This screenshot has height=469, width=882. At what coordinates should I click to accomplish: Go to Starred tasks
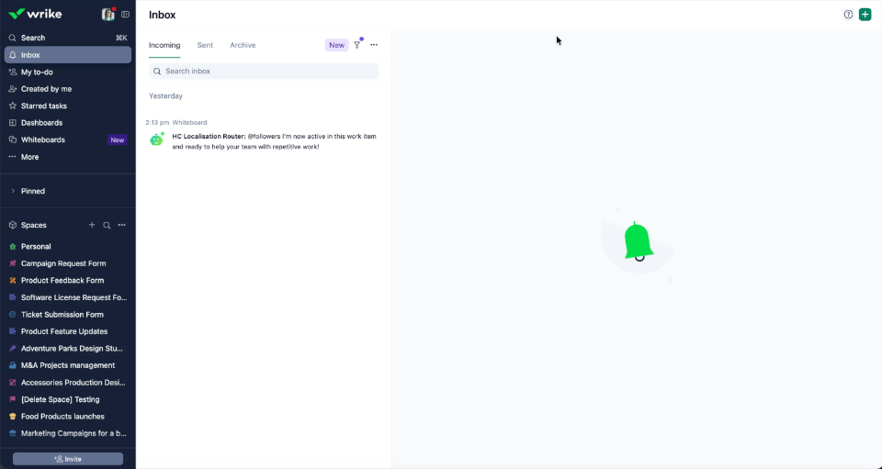click(x=67, y=106)
